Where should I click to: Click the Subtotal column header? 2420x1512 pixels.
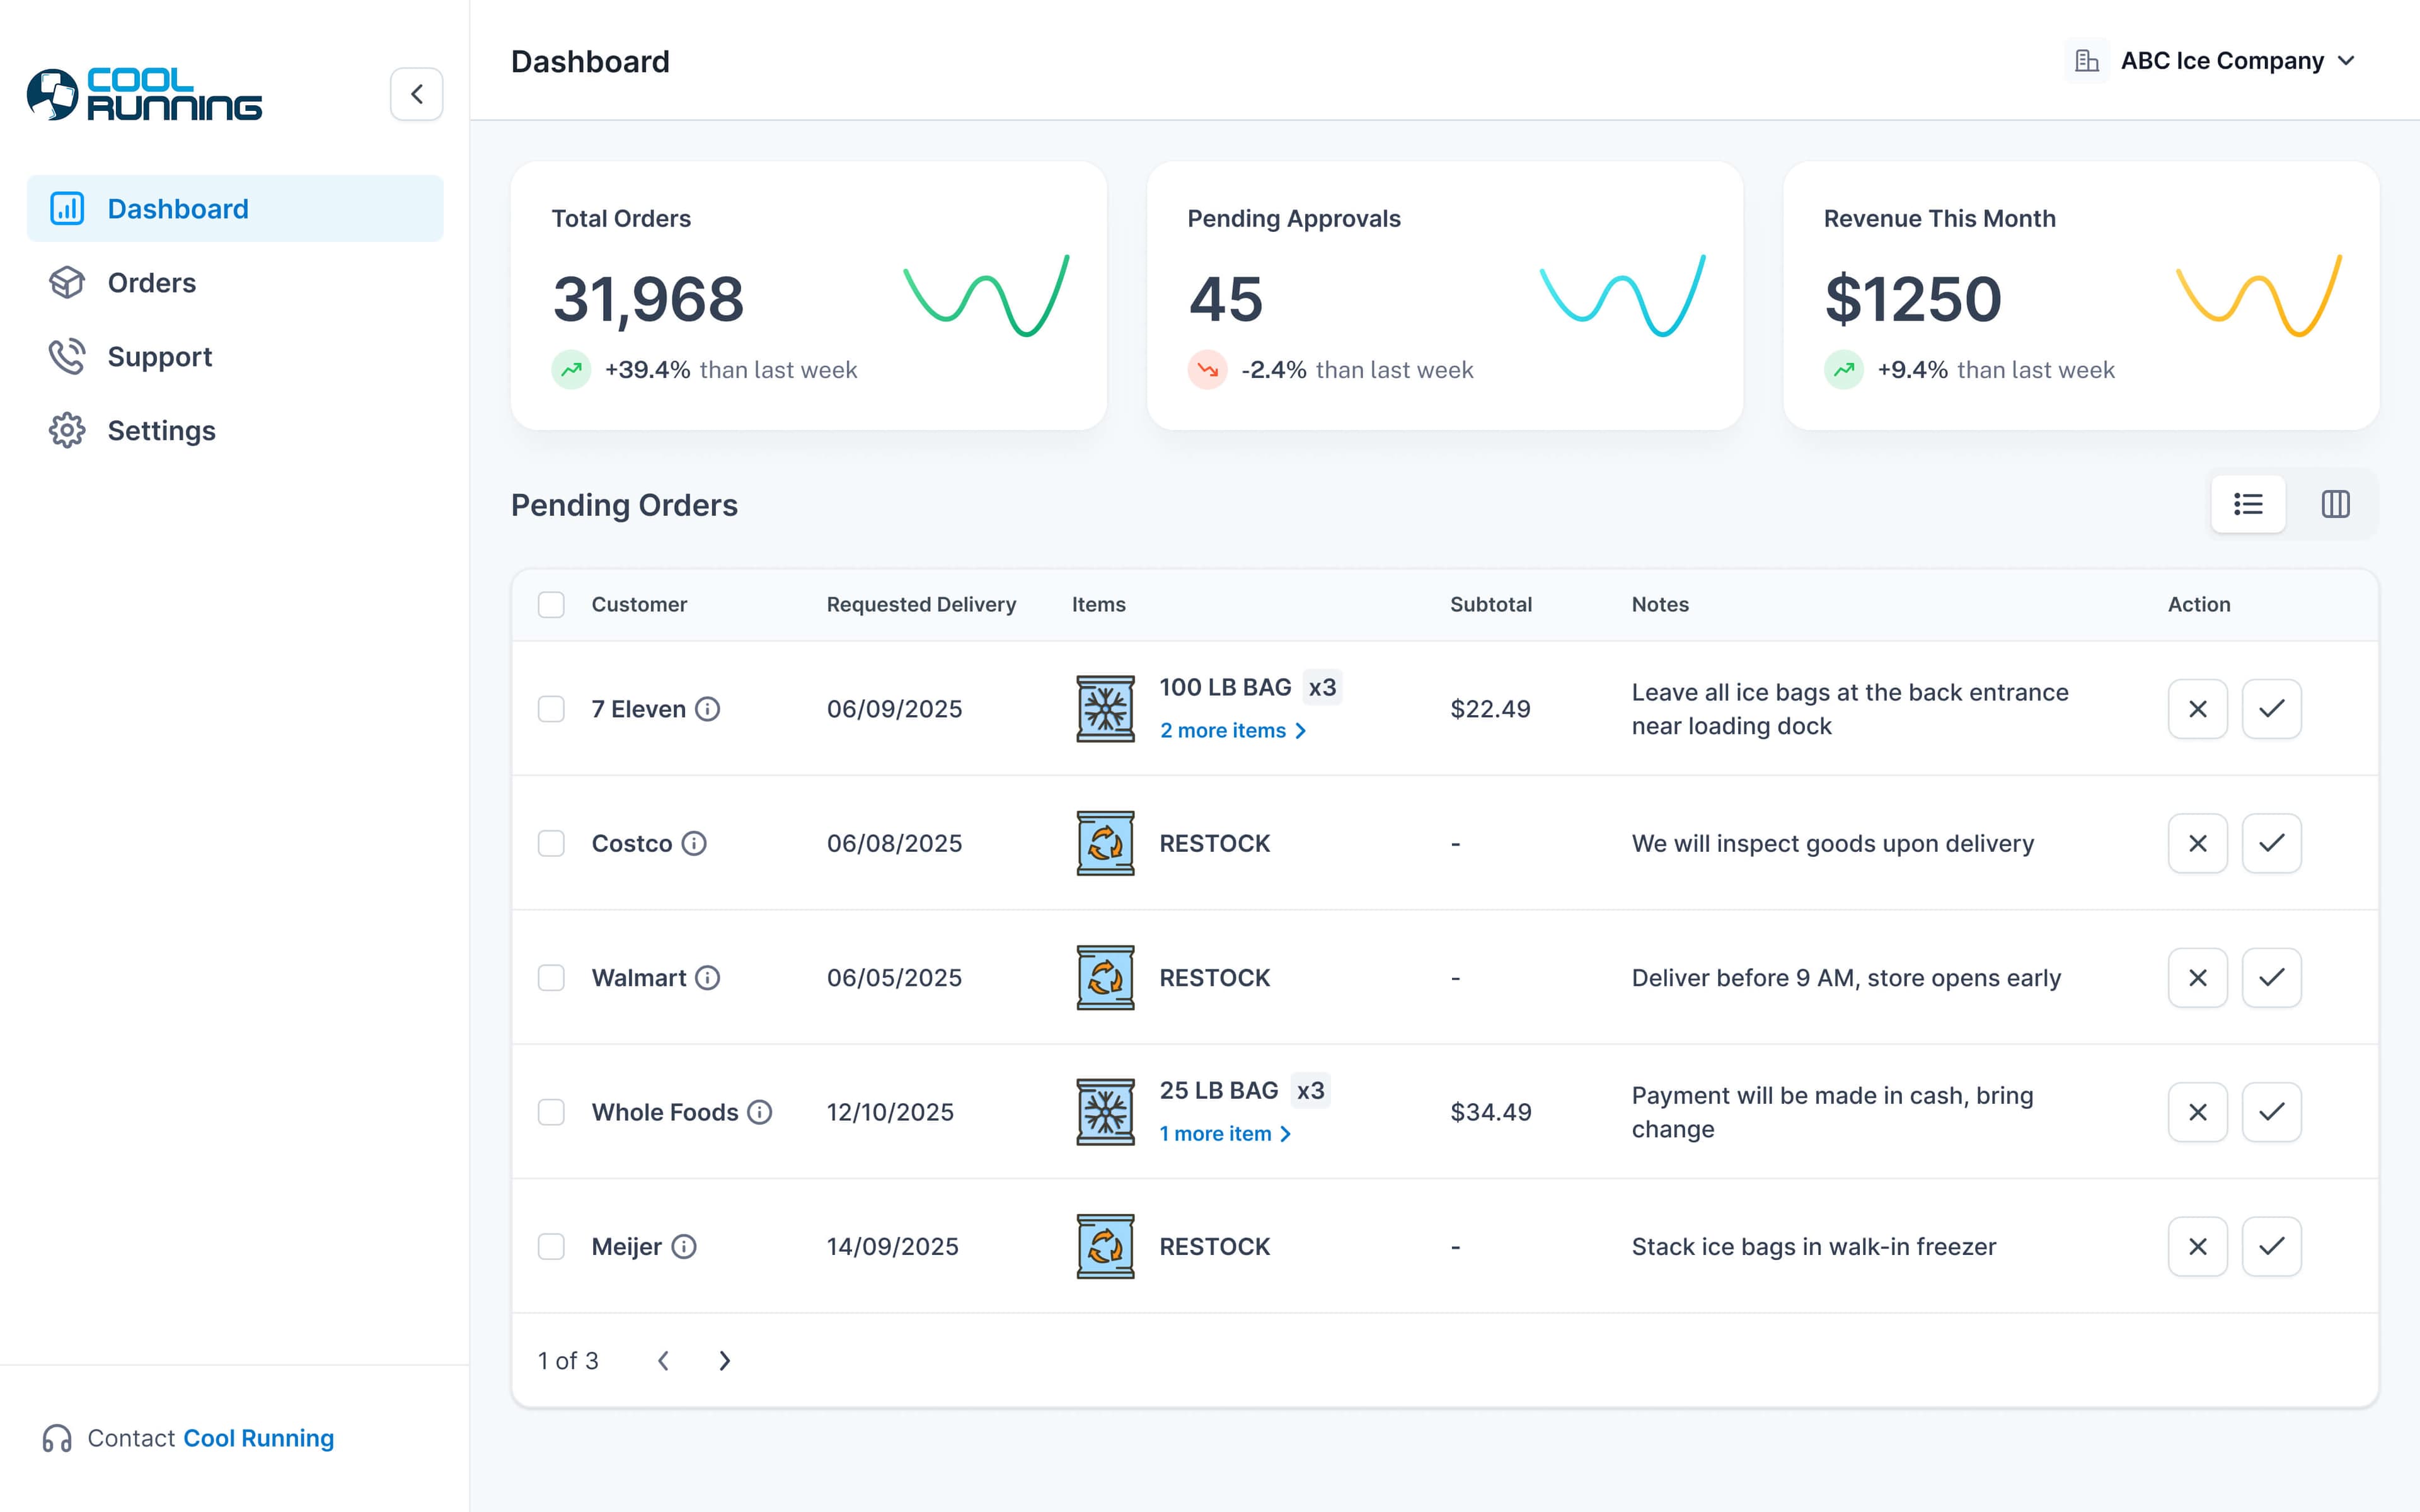tap(1491, 605)
